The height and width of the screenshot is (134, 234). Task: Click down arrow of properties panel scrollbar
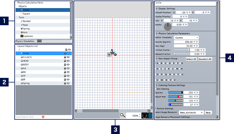[x=217, y=117]
